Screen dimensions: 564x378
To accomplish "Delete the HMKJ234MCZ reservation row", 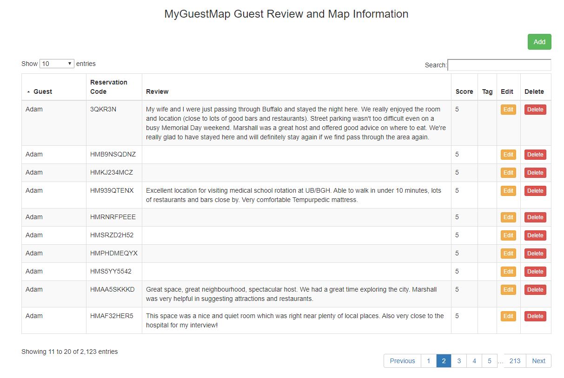I will click(x=535, y=173).
